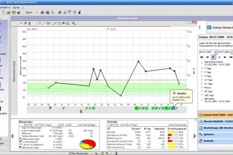Viewport: 233px width, 155px height.
Task: Click the table layout icon in main toolbar
Action: 69,12
